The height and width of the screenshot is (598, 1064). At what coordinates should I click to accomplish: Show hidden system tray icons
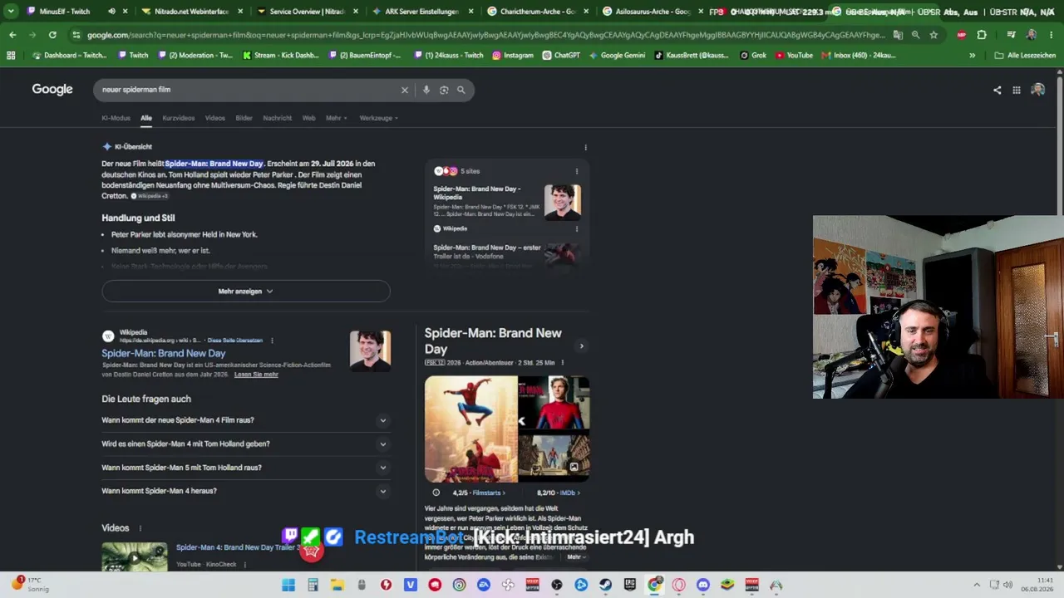[x=977, y=585]
